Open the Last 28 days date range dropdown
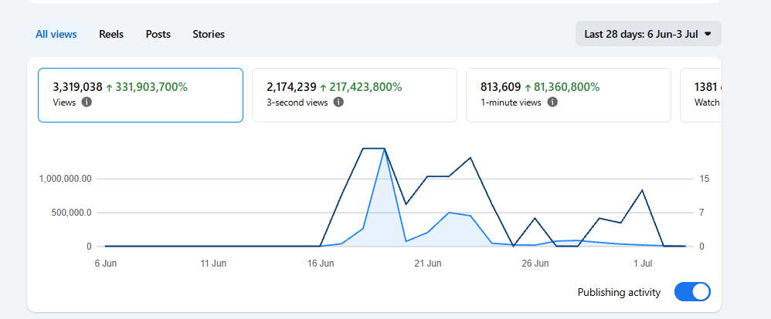Viewport: 771px width, 319px height. [x=648, y=34]
